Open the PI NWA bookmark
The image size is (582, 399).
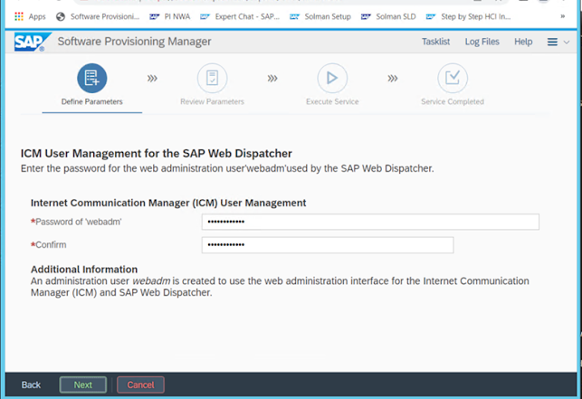(x=170, y=16)
